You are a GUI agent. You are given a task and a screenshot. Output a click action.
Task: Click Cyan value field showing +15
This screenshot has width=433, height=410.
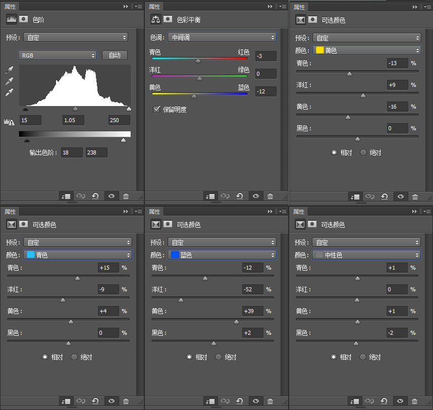coord(108,268)
